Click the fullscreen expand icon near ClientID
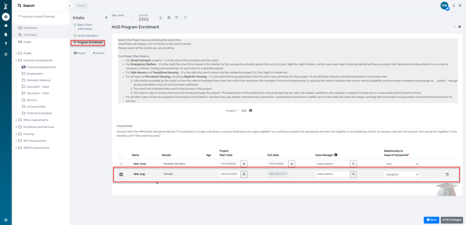 pos(185,17)
